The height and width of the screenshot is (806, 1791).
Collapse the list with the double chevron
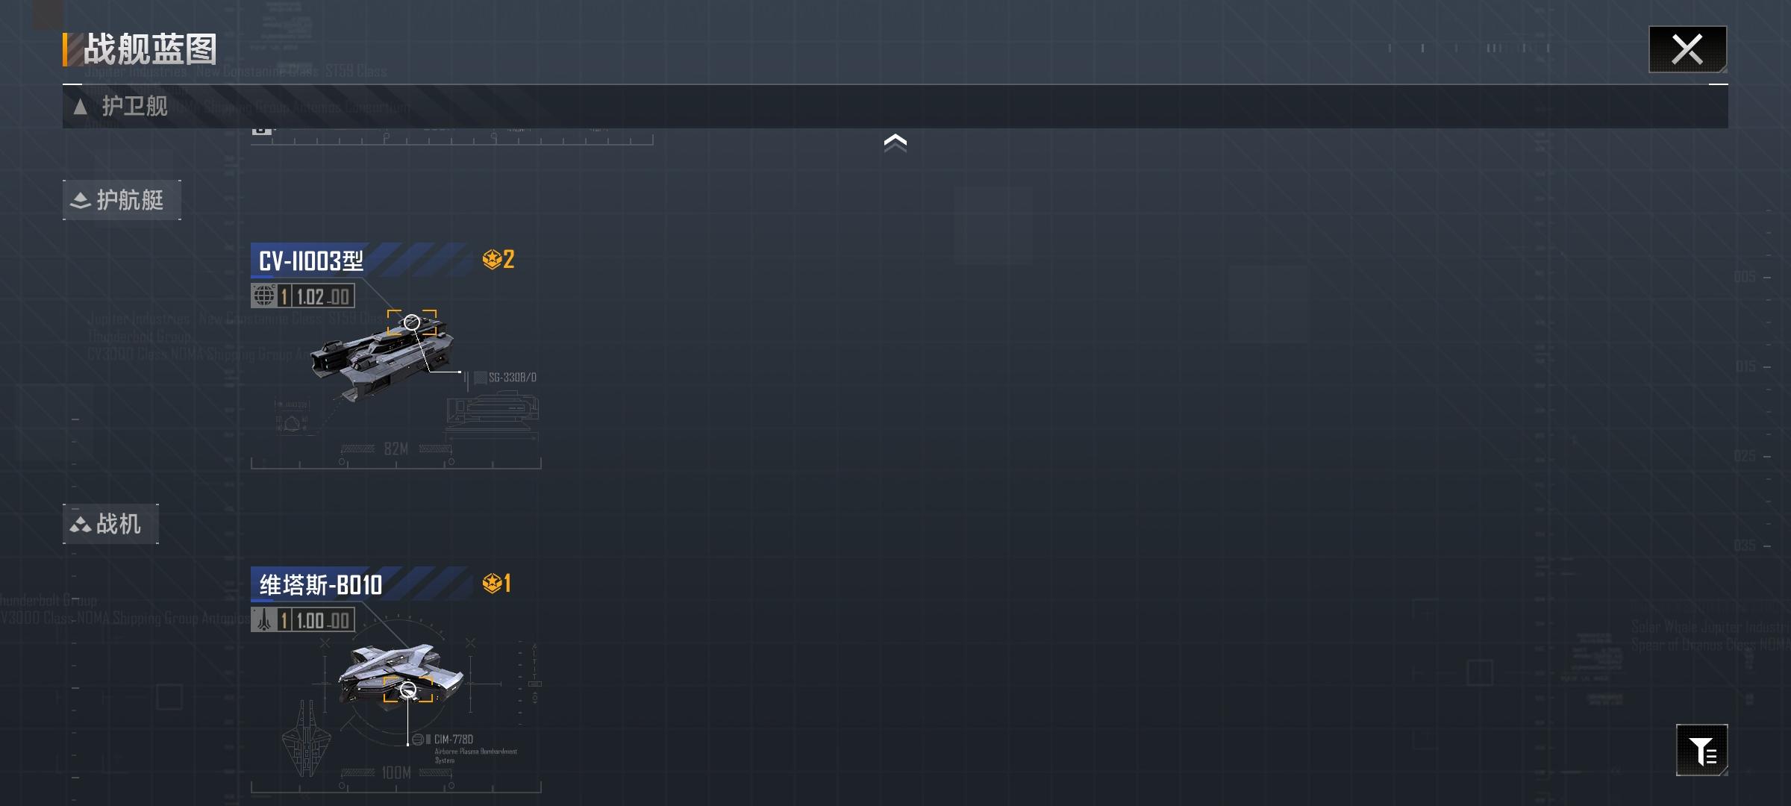(x=895, y=143)
